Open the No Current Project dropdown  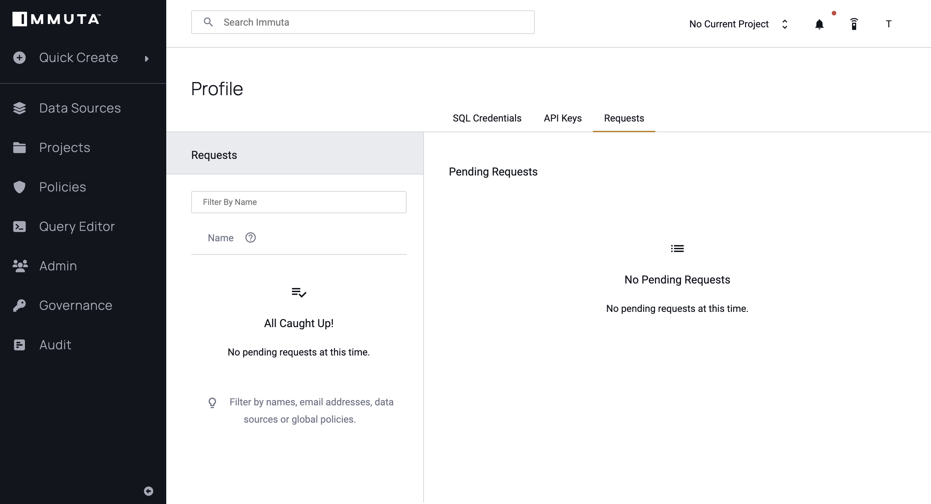click(x=739, y=24)
